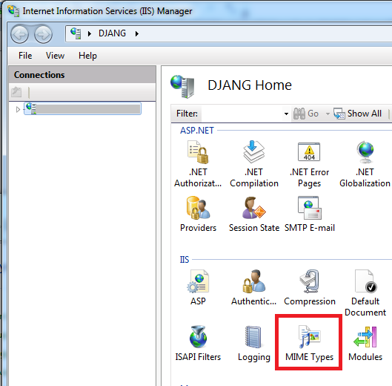Open the SMTP E-mail feature
The image size is (392, 386).
click(310, 215)
